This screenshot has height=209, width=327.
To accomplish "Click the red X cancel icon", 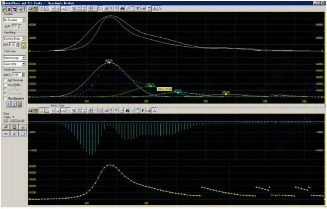I will [x=9, y=9].
